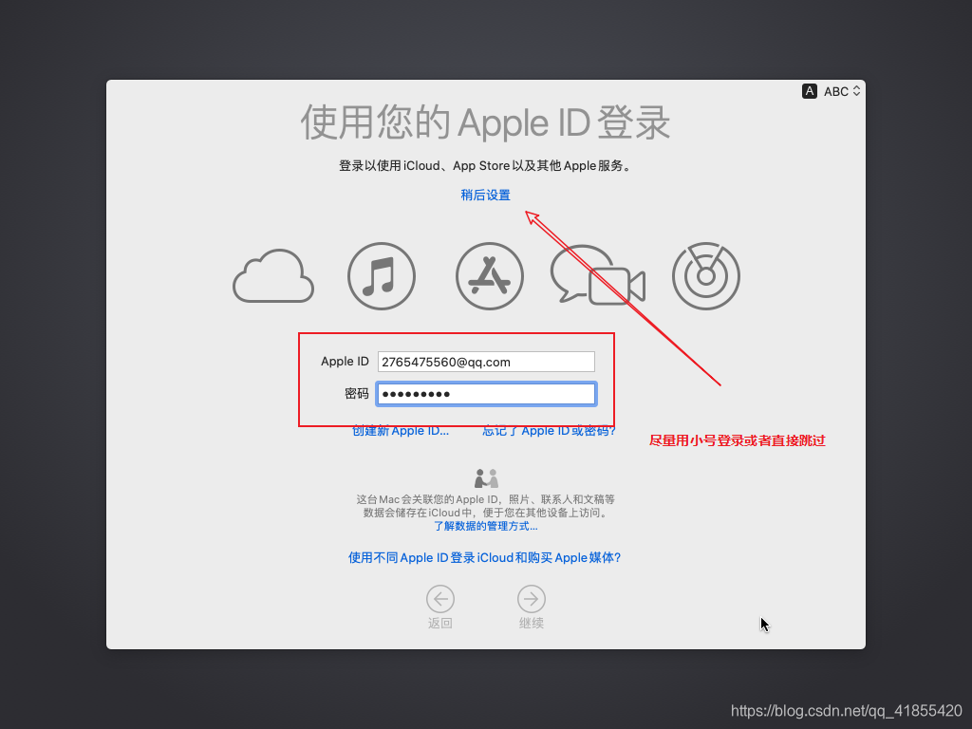
Task: Click the App Store icon
Action: (x=490, y=276)
